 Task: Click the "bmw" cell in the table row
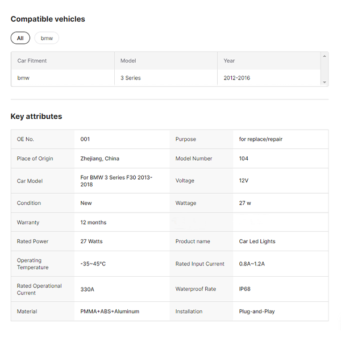tap(23, 78)
